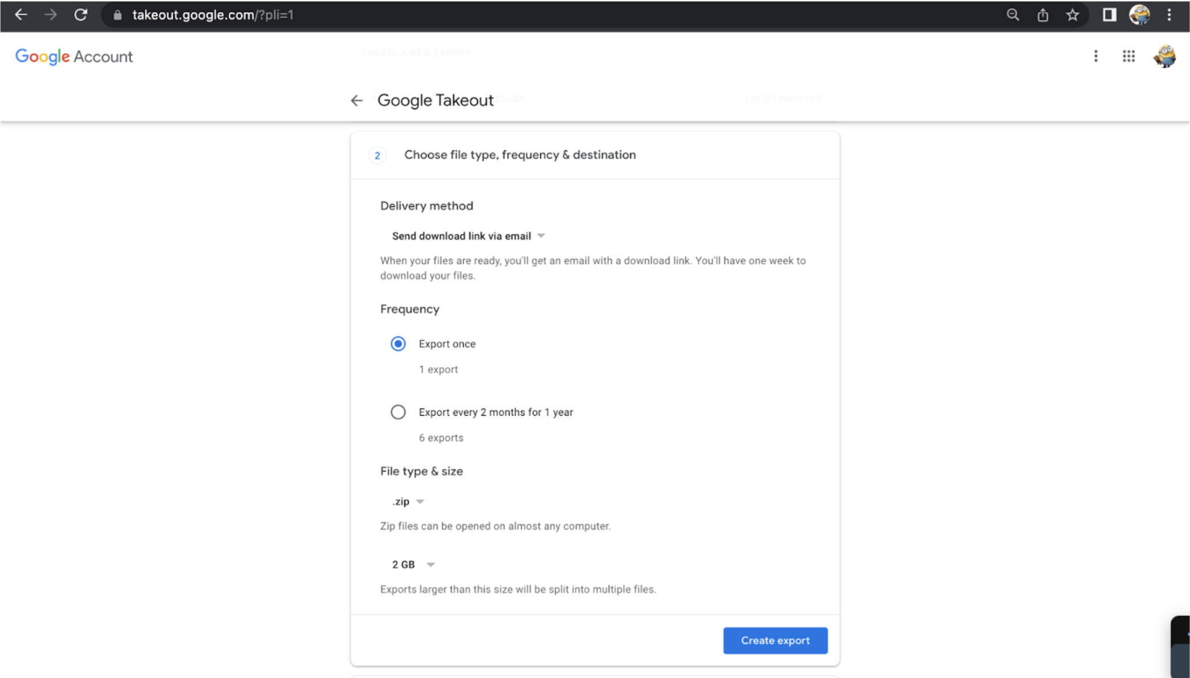Click the zoom magnifier icon in address bar
Viewport: 1190px width, 678px height.
[x=1012, y=15]
